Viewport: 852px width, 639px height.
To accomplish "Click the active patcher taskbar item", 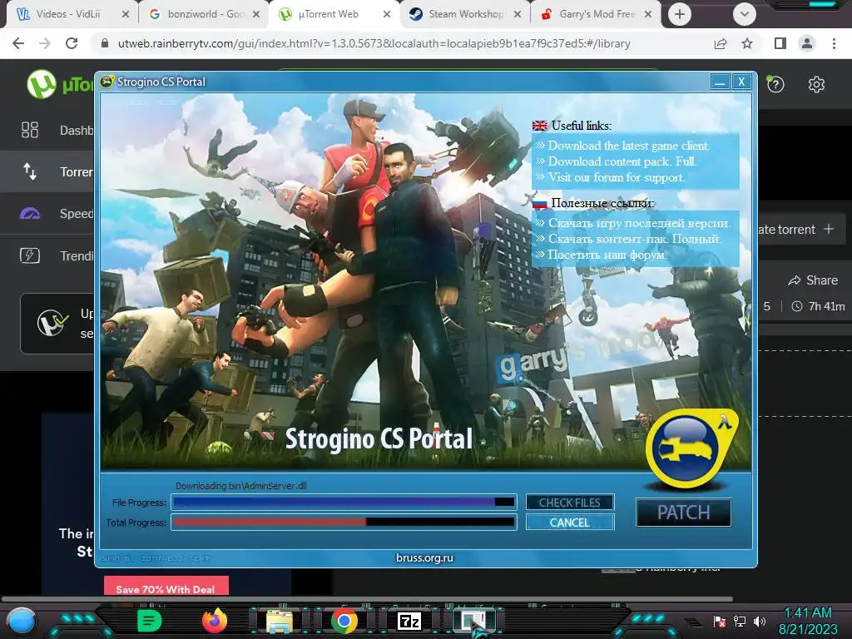I will pyautogui.click(x=475, y=621).
